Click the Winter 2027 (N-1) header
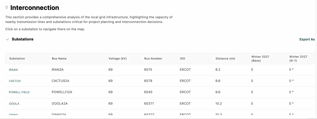The width and height of the screenshot is (317, 119). pos(298,58)
